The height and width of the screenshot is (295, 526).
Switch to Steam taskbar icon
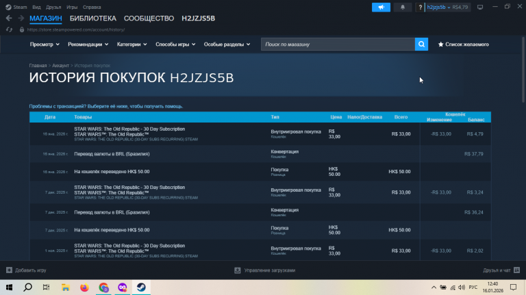(141, 287)
